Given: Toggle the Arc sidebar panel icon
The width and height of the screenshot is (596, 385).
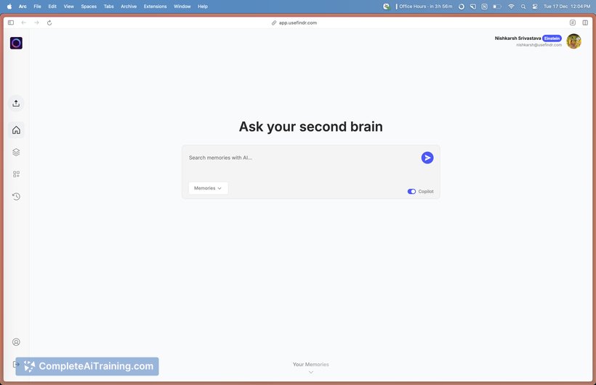Looking at the screenshot, I should pos(11,23).
